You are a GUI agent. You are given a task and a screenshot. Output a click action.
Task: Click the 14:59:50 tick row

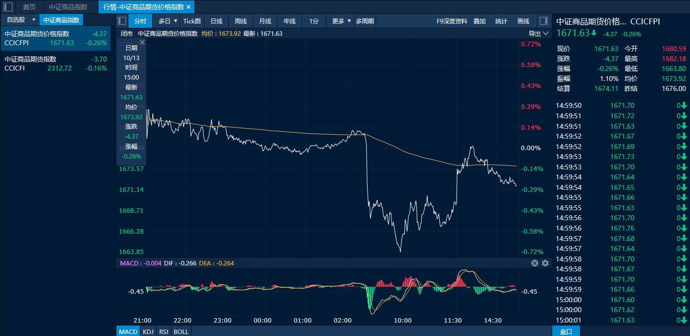tap(621, 105)
